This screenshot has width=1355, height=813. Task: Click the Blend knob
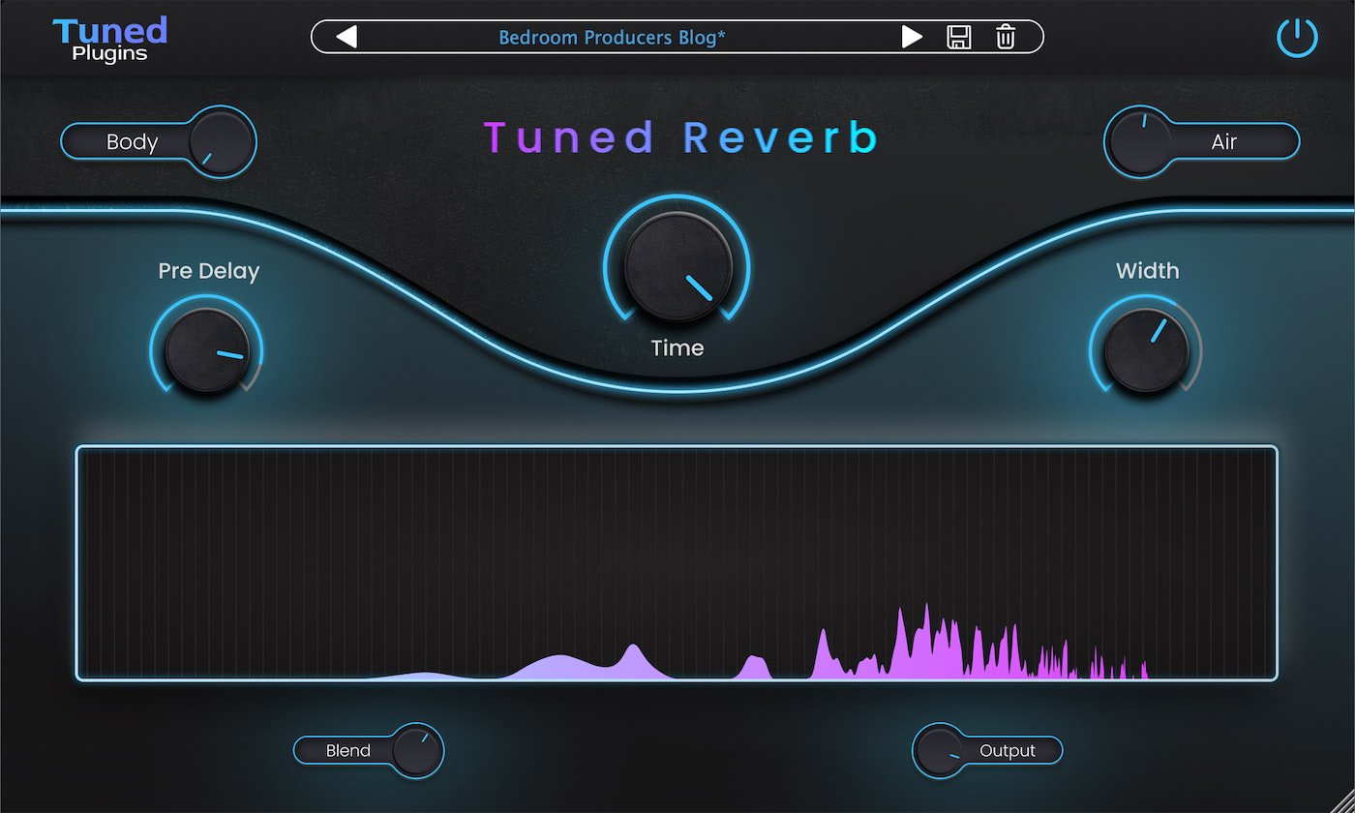[x=416, y=750]
